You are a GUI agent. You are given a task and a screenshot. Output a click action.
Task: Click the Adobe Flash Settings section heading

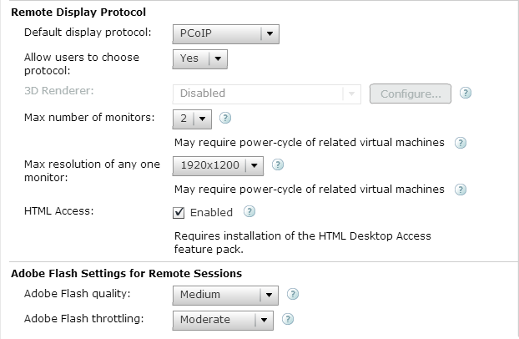126,273
